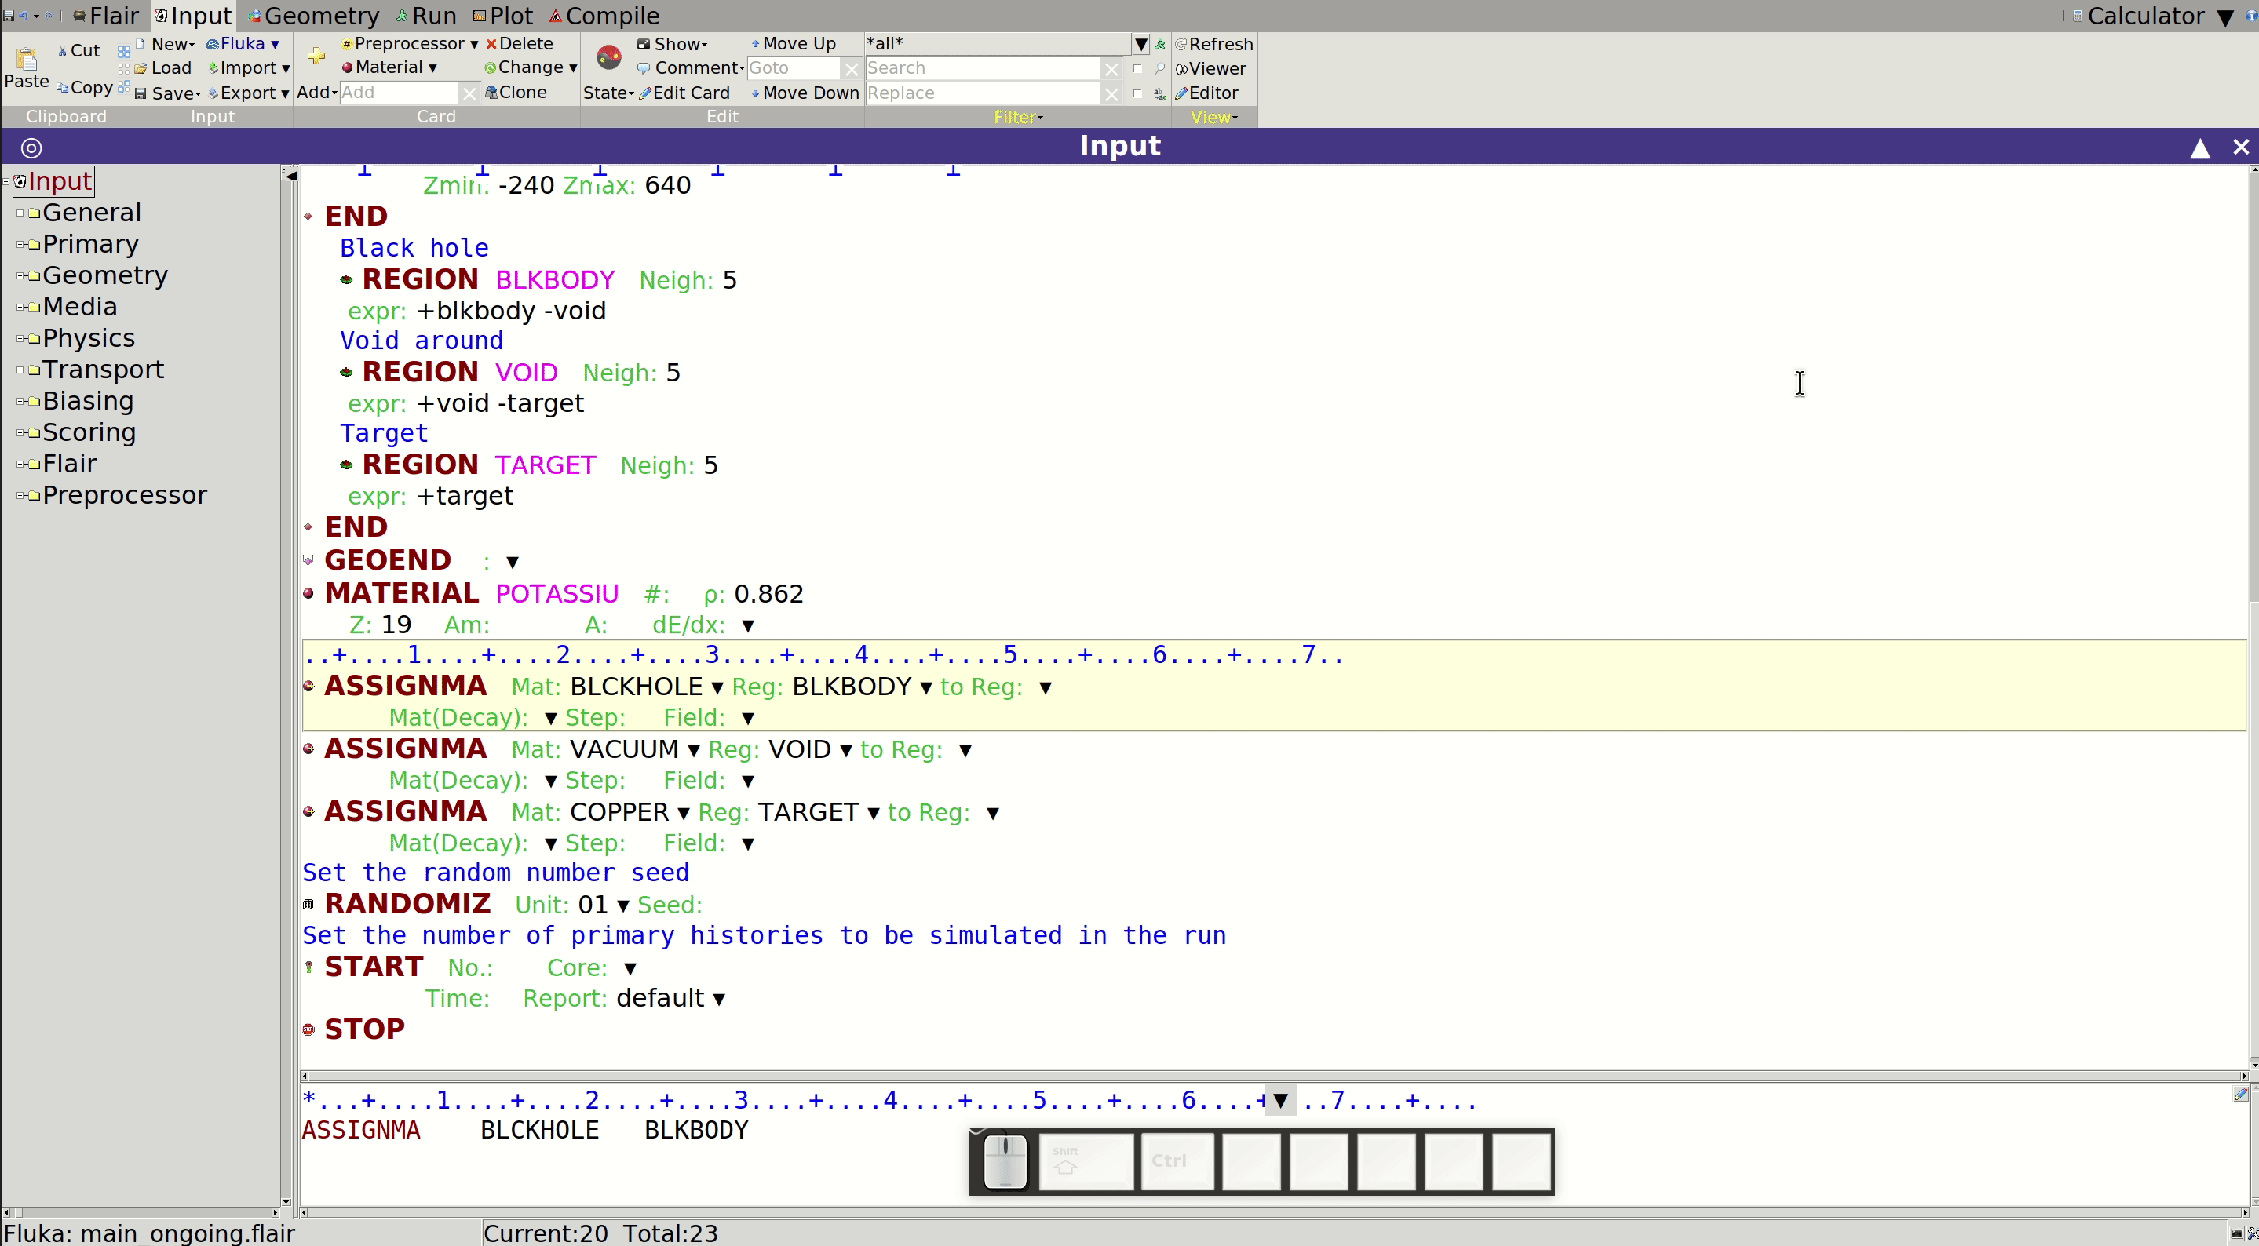Click the Load input button
The width and height of the screenshot is (2259, 1246).
coord(164,68)
